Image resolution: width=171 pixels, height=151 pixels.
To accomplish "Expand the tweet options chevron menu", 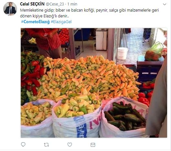I will point(165,5).
